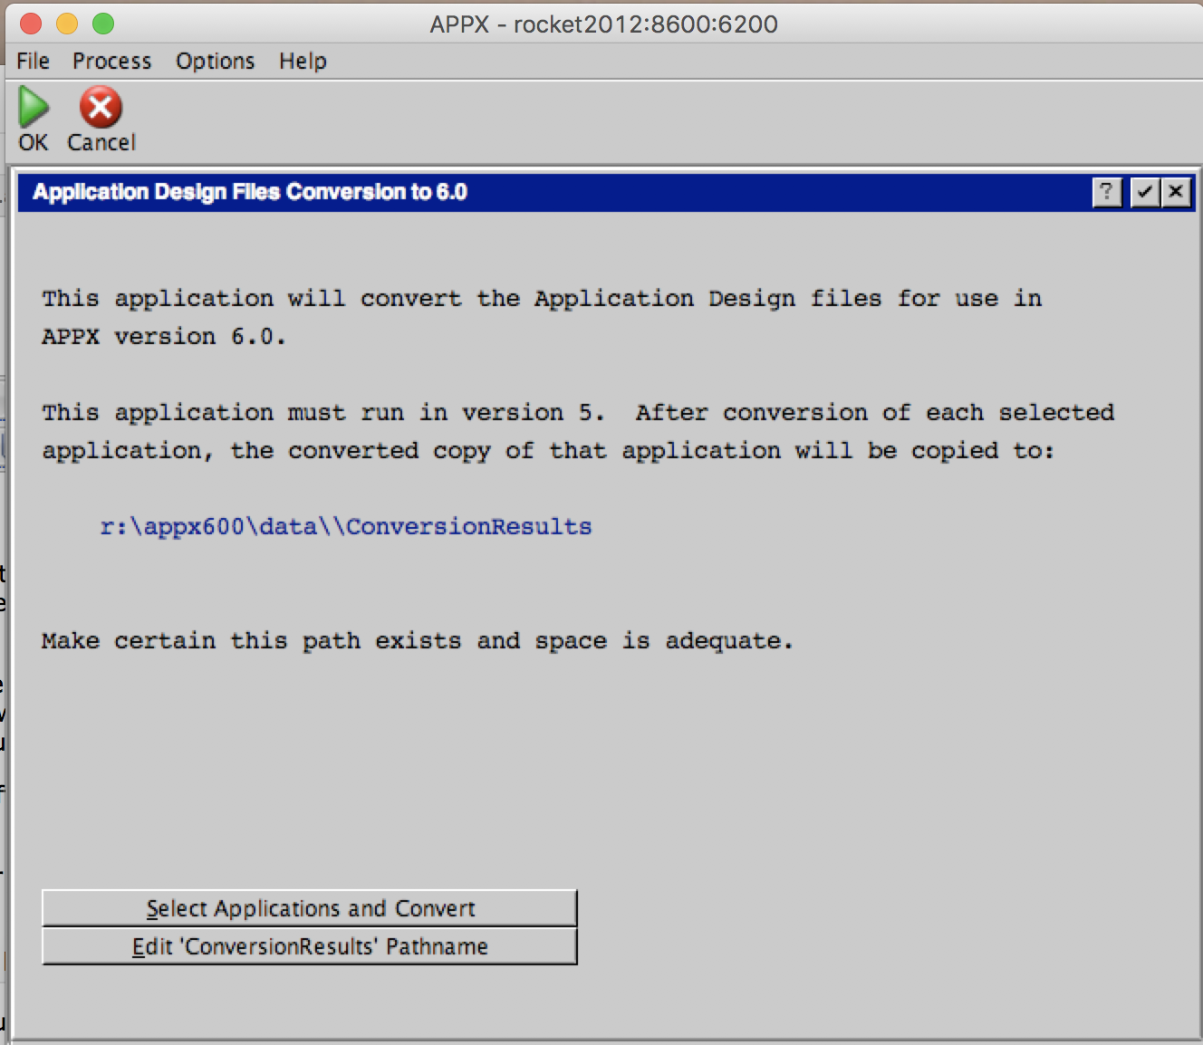Click the 'Application Design Files Conversion to 6.0' heading
This screenshot has height=1045, width=1203.
point(250,192)
